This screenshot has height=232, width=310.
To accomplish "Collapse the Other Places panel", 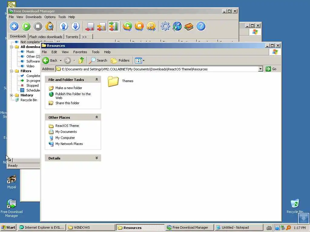I will pyautogui.click(x=97, y=117).
